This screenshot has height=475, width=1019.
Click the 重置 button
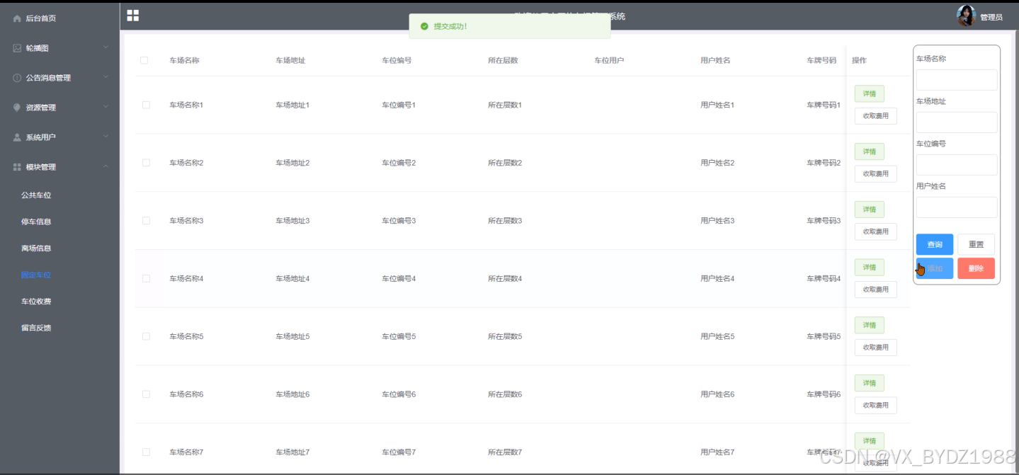point(976,244)
